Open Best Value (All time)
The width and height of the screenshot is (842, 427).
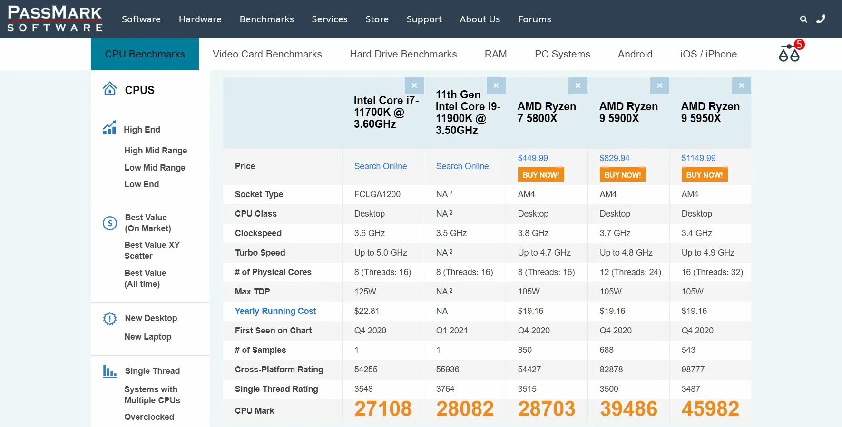pos(145,278)
